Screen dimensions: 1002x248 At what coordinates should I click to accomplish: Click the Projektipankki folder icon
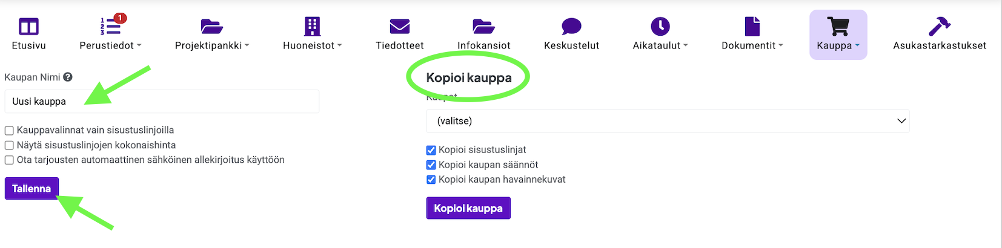point(211,27)
